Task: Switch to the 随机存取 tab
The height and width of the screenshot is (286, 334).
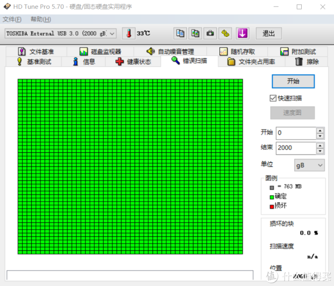Action: [237, 51]
